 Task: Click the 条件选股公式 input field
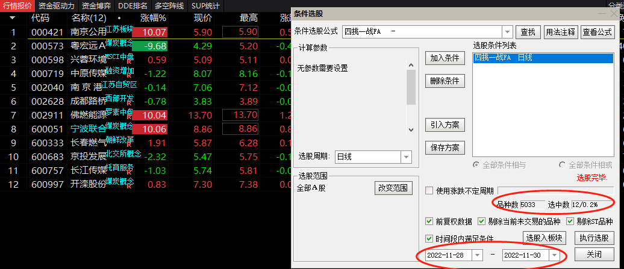point(423,32)
